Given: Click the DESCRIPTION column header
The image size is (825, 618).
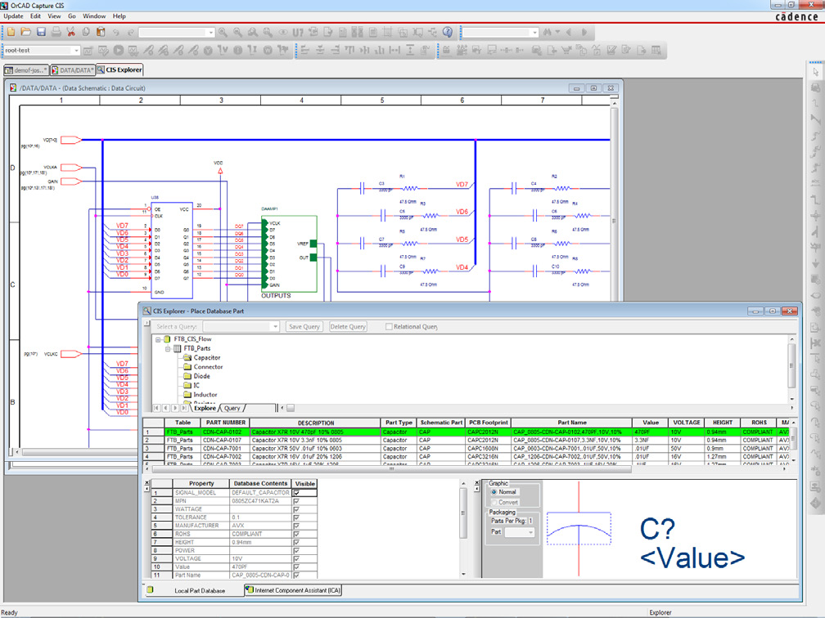Looking at the screenshot, I should [315, 423].
